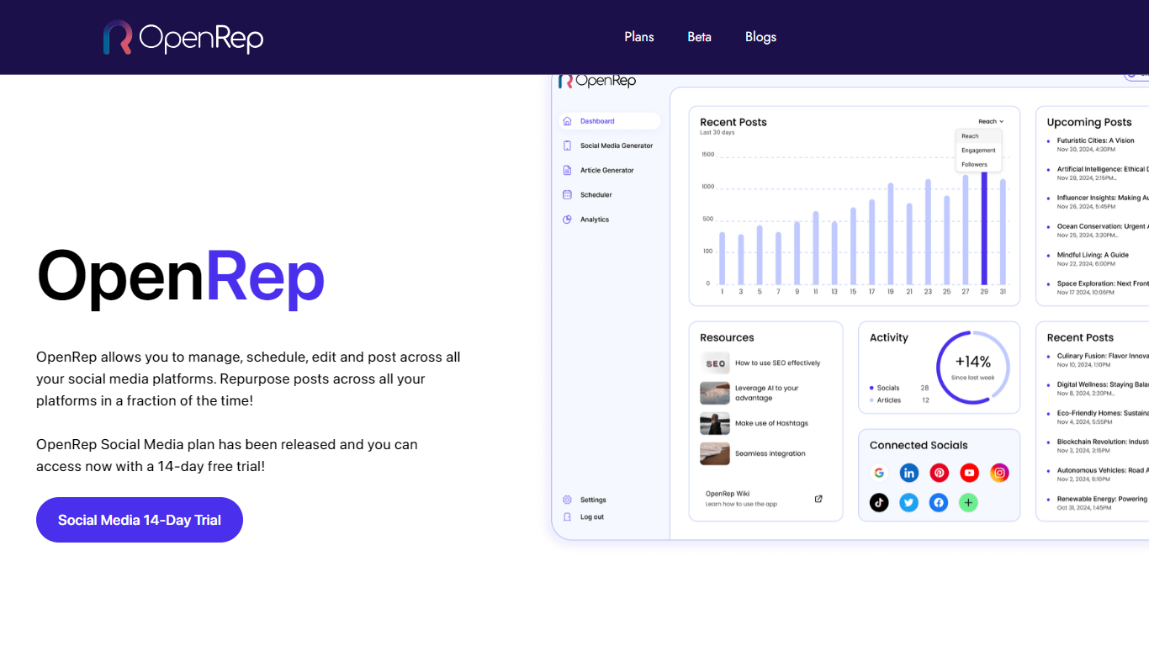Click the Facebook connected social icon
Viewport: 1149px width, 646px height.
pos(940,502)
